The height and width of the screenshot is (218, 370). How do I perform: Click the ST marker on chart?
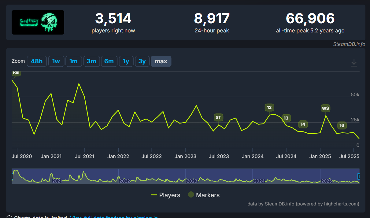(218, 117)
